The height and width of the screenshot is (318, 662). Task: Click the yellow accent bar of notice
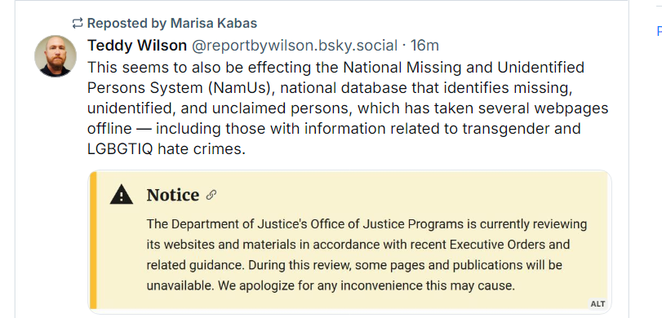click(93, 240)
